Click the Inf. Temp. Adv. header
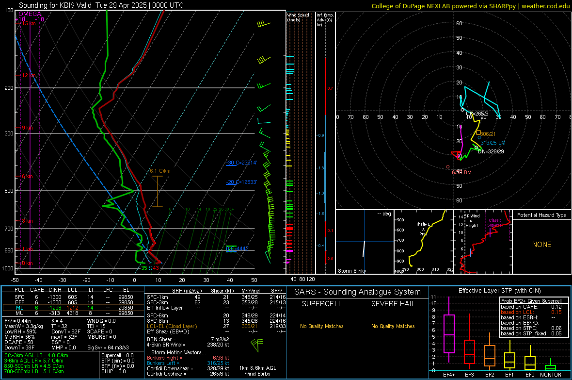This screenshot has width=572, height=380. (x=325, y=20)
